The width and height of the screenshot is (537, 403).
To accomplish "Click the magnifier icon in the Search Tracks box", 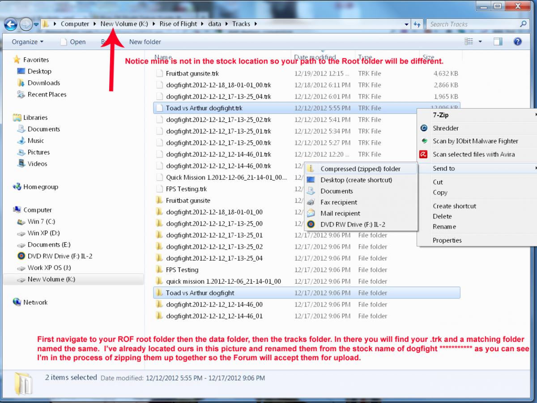I will pyautogui.click(x=523, y=24).
